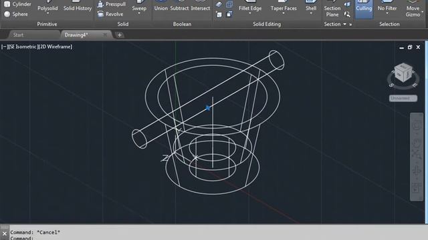Open the Polysolid dropdown
Viewport: 428px width, 240px height.
(47, 13)
